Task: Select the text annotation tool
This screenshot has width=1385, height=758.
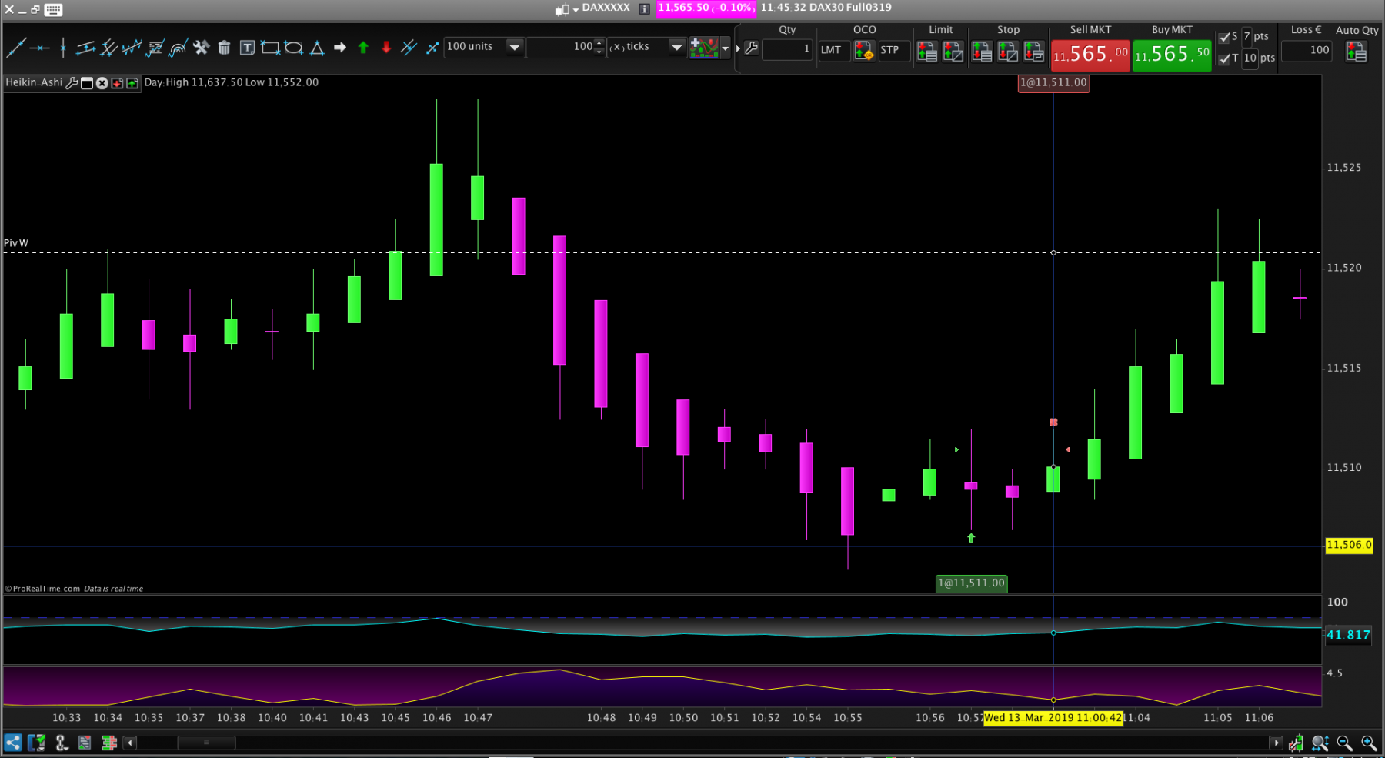Action: click(247, 48)
